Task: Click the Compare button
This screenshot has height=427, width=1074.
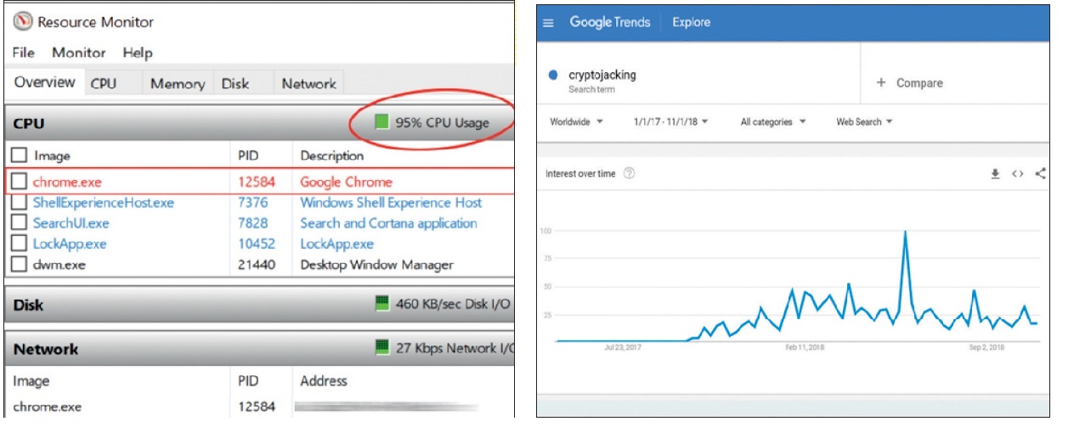Action: (909, 82)
